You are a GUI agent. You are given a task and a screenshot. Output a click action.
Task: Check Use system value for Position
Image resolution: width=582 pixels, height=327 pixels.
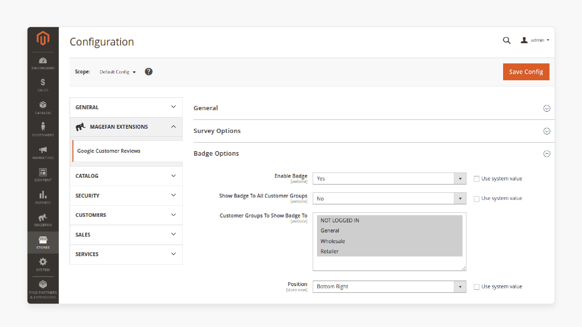[476, 287]
